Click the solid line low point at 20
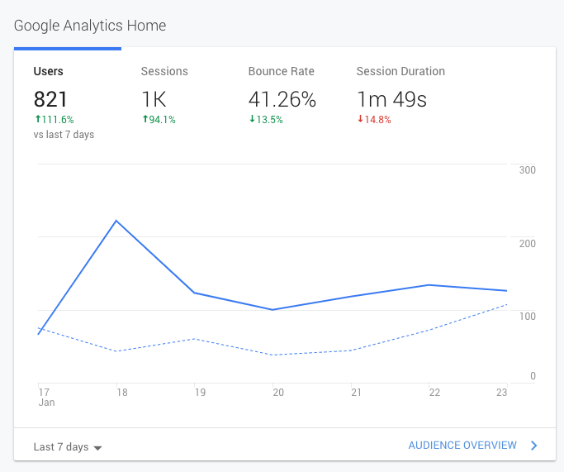Viewport: 564px width, 472px height. click(x=273, y=310)
